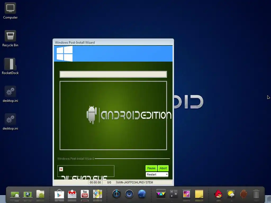The width and height of the screenshot is (271, 203).
Task: Click the red X broken image icon
Action: coord(61,169)
